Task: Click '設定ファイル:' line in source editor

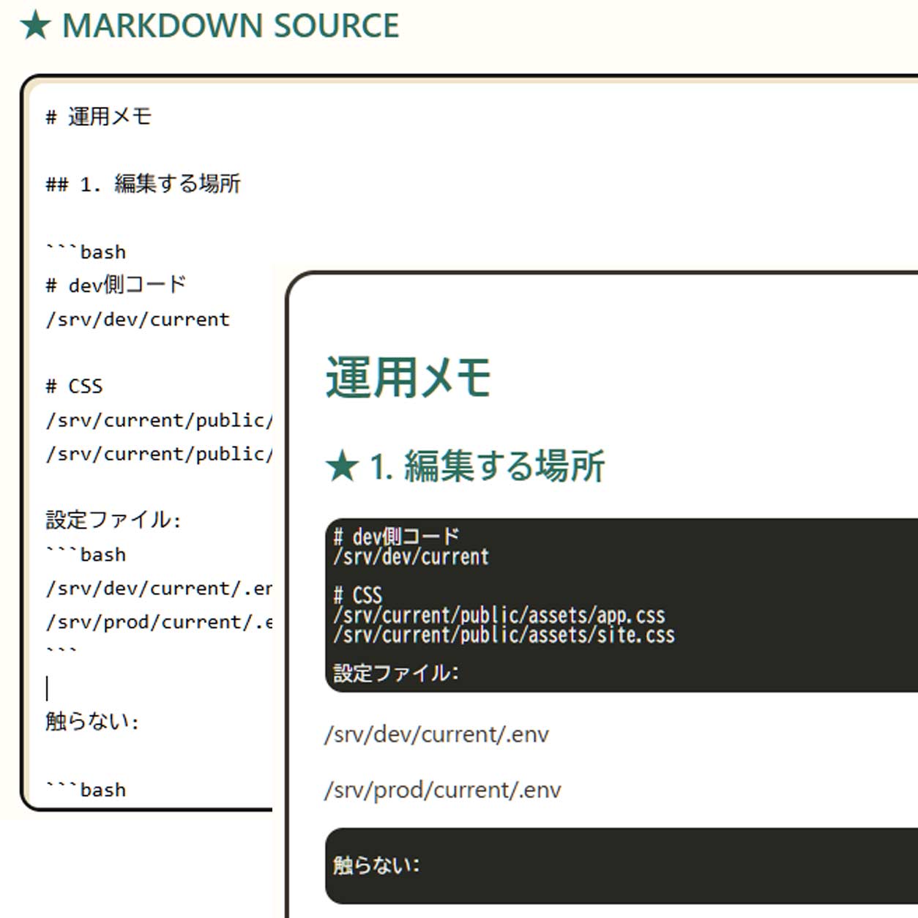Action: coord(113,520)
